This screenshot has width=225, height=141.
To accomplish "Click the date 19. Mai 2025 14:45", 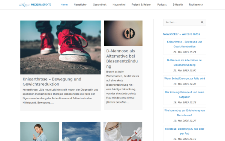I will point(184,84).
